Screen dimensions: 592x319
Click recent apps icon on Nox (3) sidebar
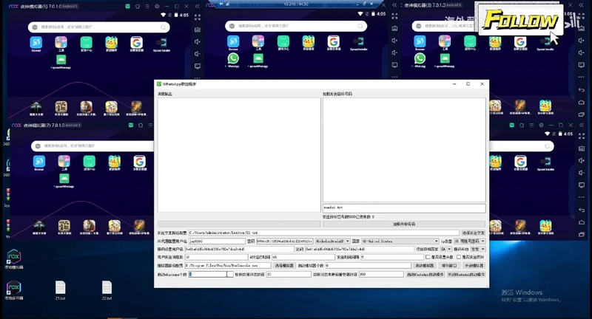pos(582,114)
